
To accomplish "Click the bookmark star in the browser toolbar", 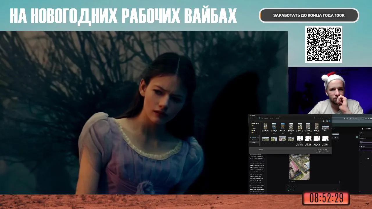I will tap(347, 119).
